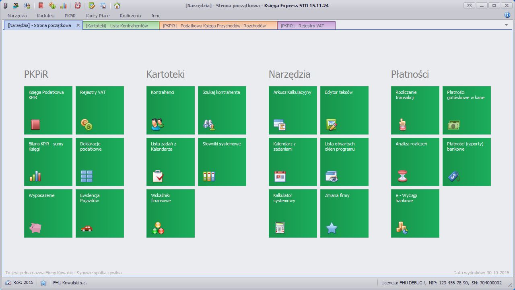Click the Rok: 2015 status entry

(x=23, y=283)
